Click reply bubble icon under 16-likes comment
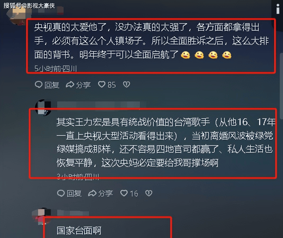The width and height of the screenshot is (283, 238). coord(61,193)
